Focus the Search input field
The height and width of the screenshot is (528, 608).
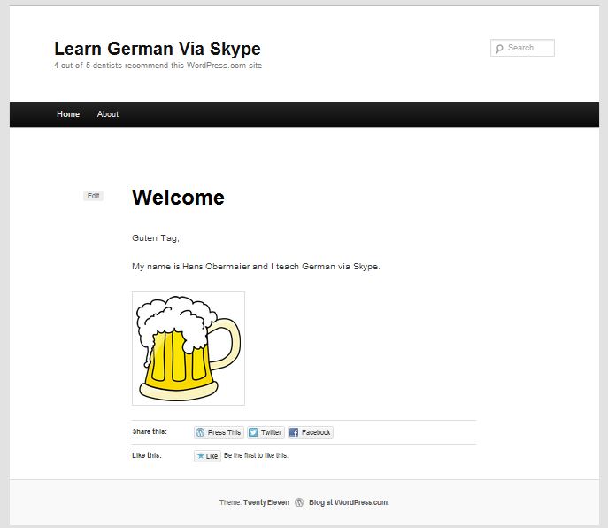coord(522,48)
